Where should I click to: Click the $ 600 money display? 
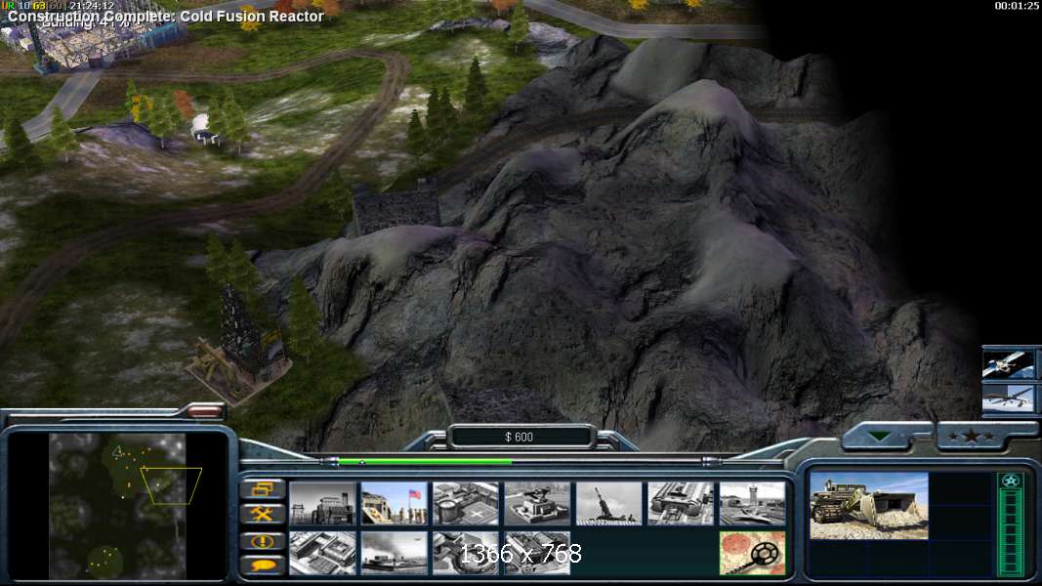521,438
